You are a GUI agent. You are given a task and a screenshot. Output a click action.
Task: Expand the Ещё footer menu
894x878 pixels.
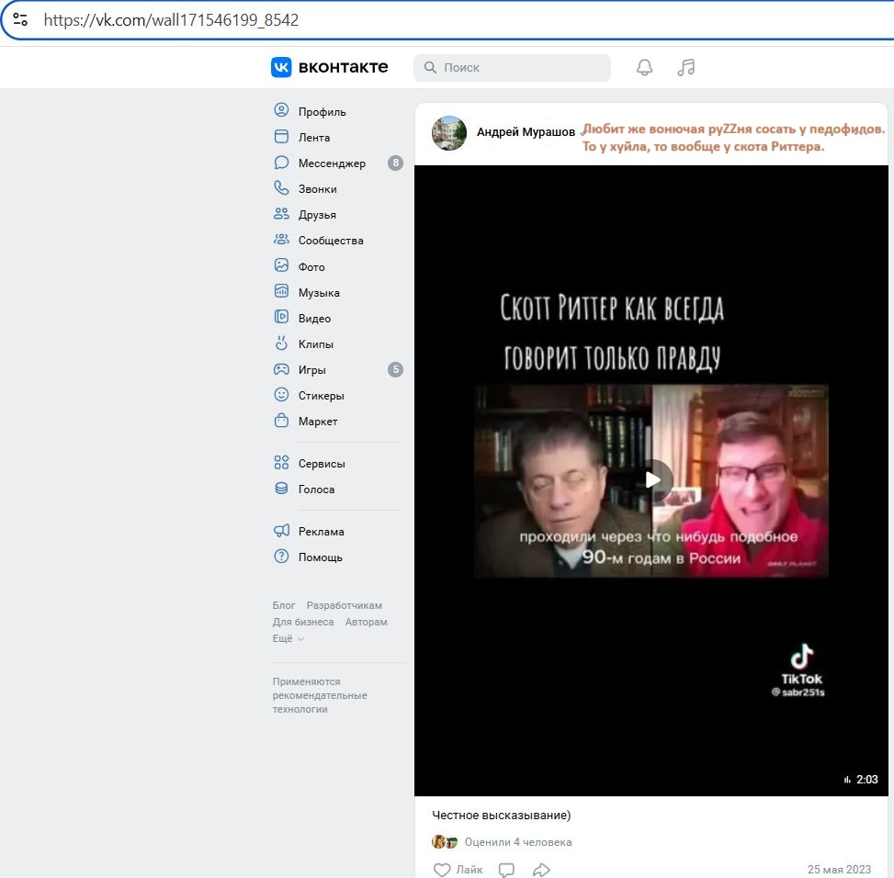[x=283, y=637]
